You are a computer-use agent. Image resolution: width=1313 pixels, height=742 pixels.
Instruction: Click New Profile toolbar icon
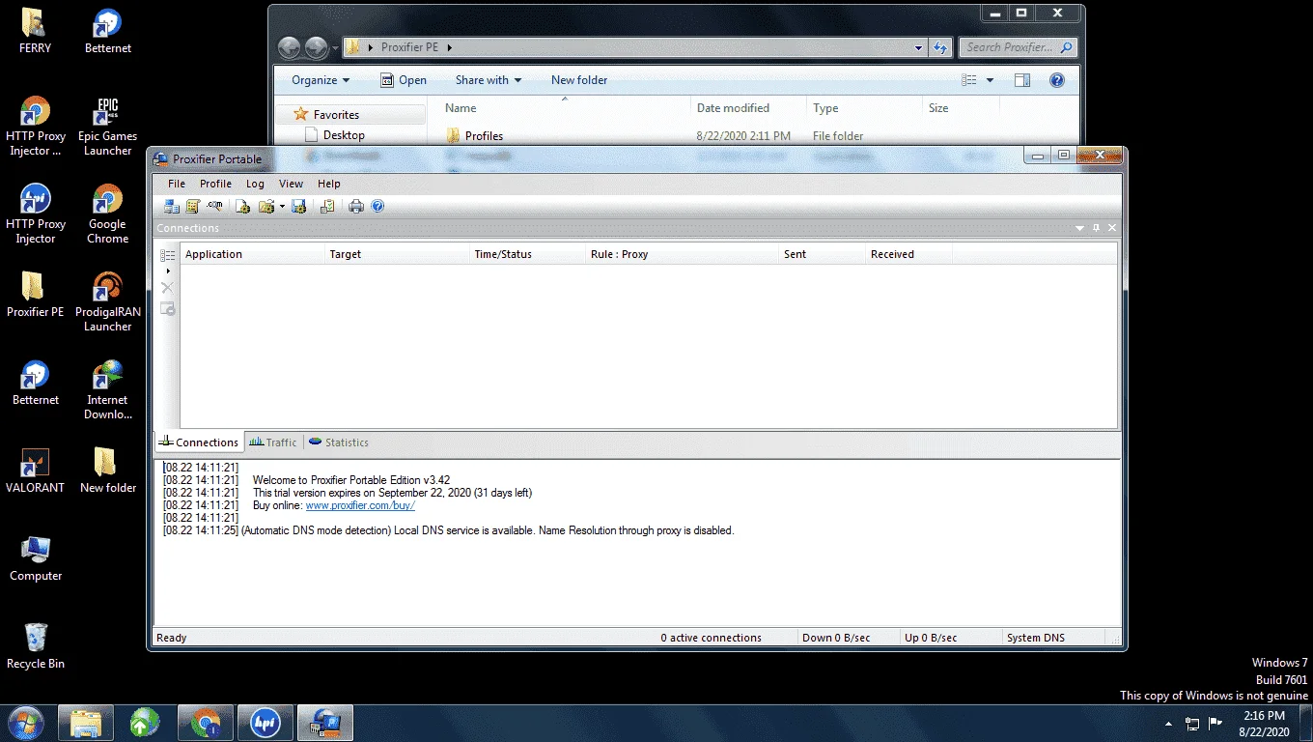pos(242,206)
